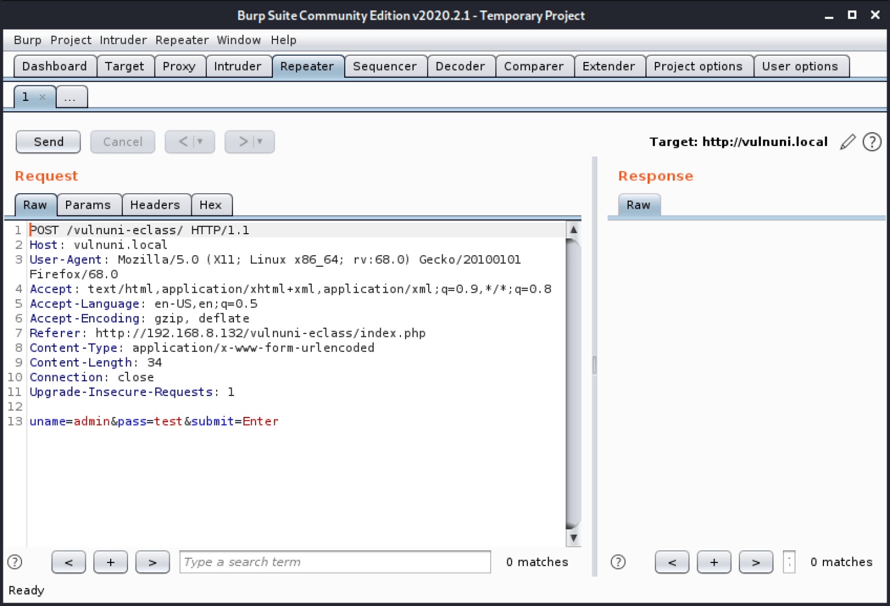This screenshot has width=890, height=606.
Task: Select the request Raw tab
Action: (x=35, y=205)
